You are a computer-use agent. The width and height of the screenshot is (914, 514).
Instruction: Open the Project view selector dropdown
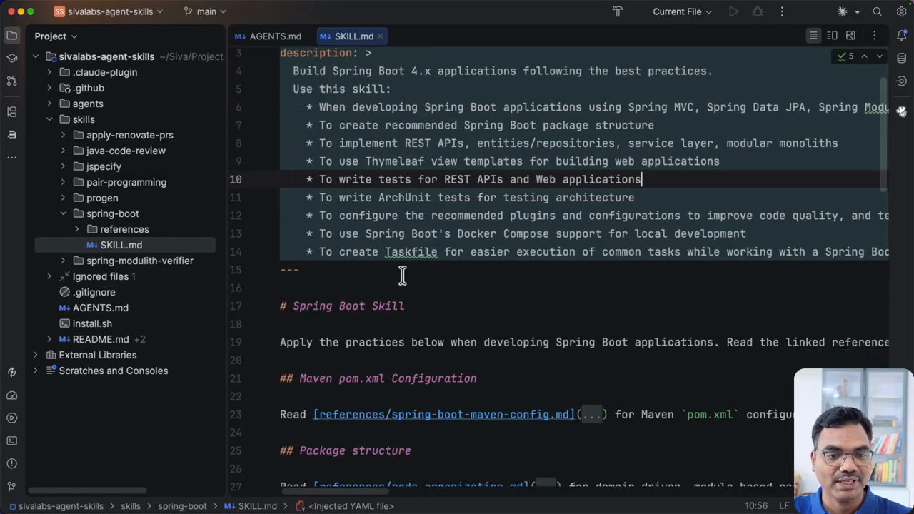[56, 36]
